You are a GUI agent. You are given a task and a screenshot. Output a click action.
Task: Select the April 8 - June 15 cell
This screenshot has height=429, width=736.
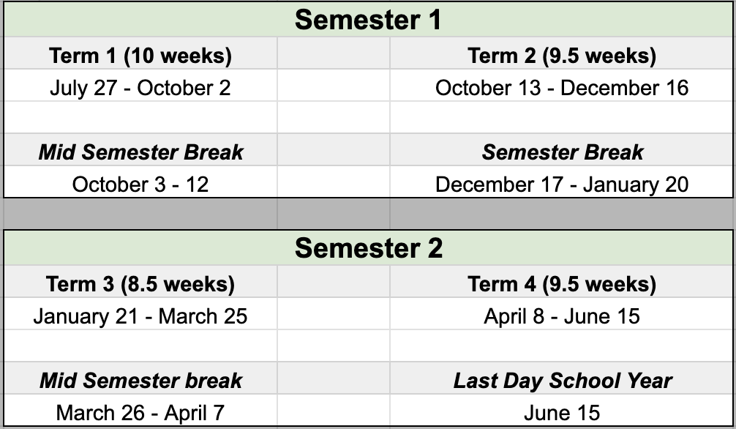click(x=561, y=314)
